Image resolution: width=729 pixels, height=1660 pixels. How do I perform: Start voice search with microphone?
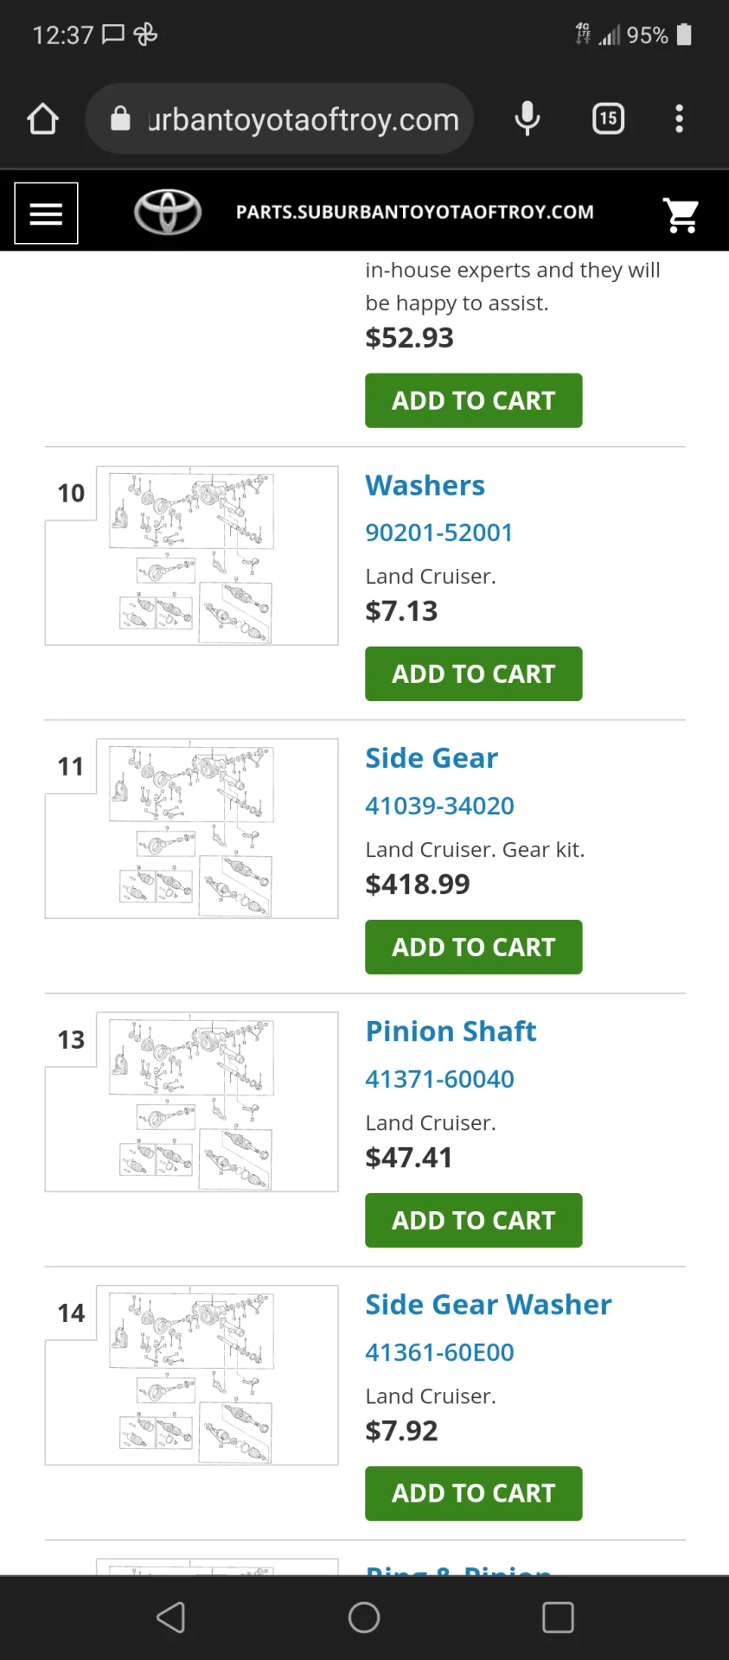click(527, 118)
